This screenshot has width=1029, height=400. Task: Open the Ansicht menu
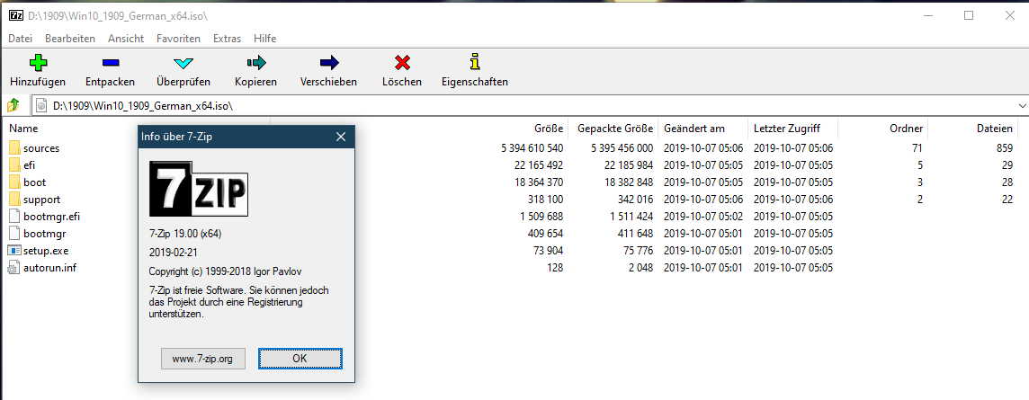tap(126, 39)
